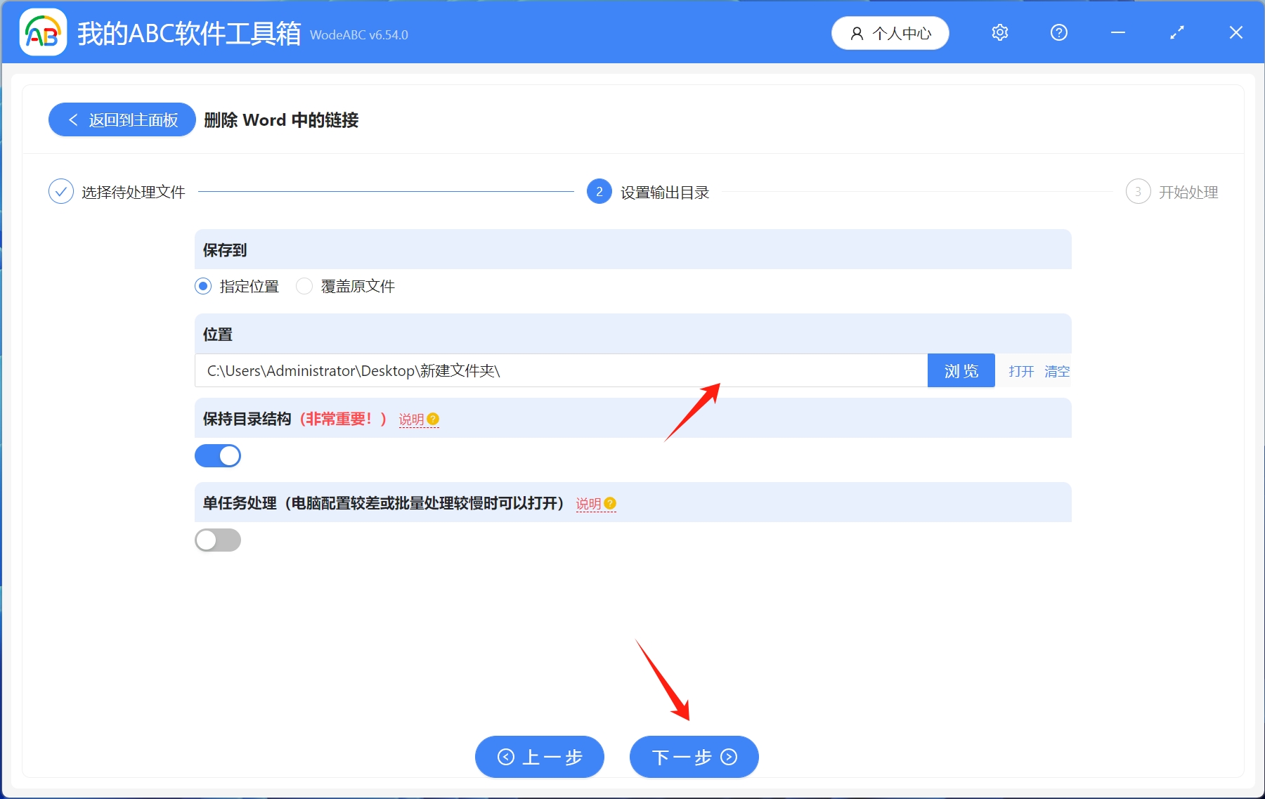Viewport: 1265px width, 799px height.
Task: Click the 说明 help icon beside 保持目录结构
Action: 434,420
